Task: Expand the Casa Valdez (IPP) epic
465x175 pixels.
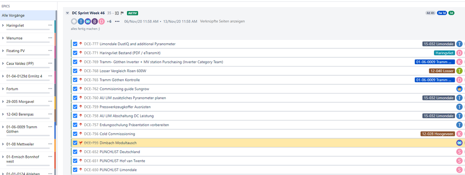Action: point(3,63)
